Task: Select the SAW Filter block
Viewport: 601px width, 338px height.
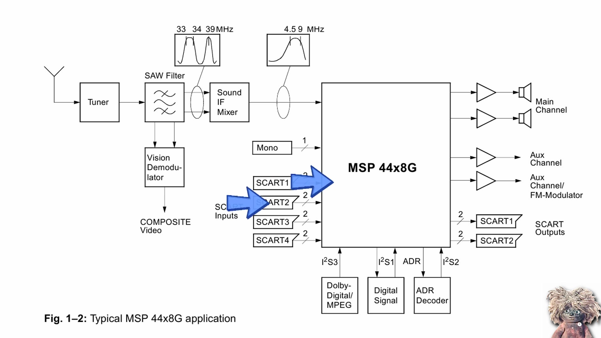Action: pyautogui.click(x=165, y=103)
